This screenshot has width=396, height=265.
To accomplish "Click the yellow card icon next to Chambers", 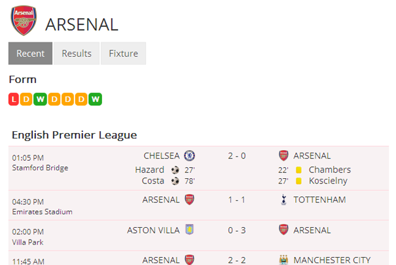I will coord(298,170).
